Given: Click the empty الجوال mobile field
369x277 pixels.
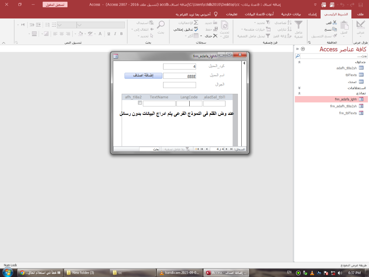Looking at the screenshot, I should tap(180, 85).
